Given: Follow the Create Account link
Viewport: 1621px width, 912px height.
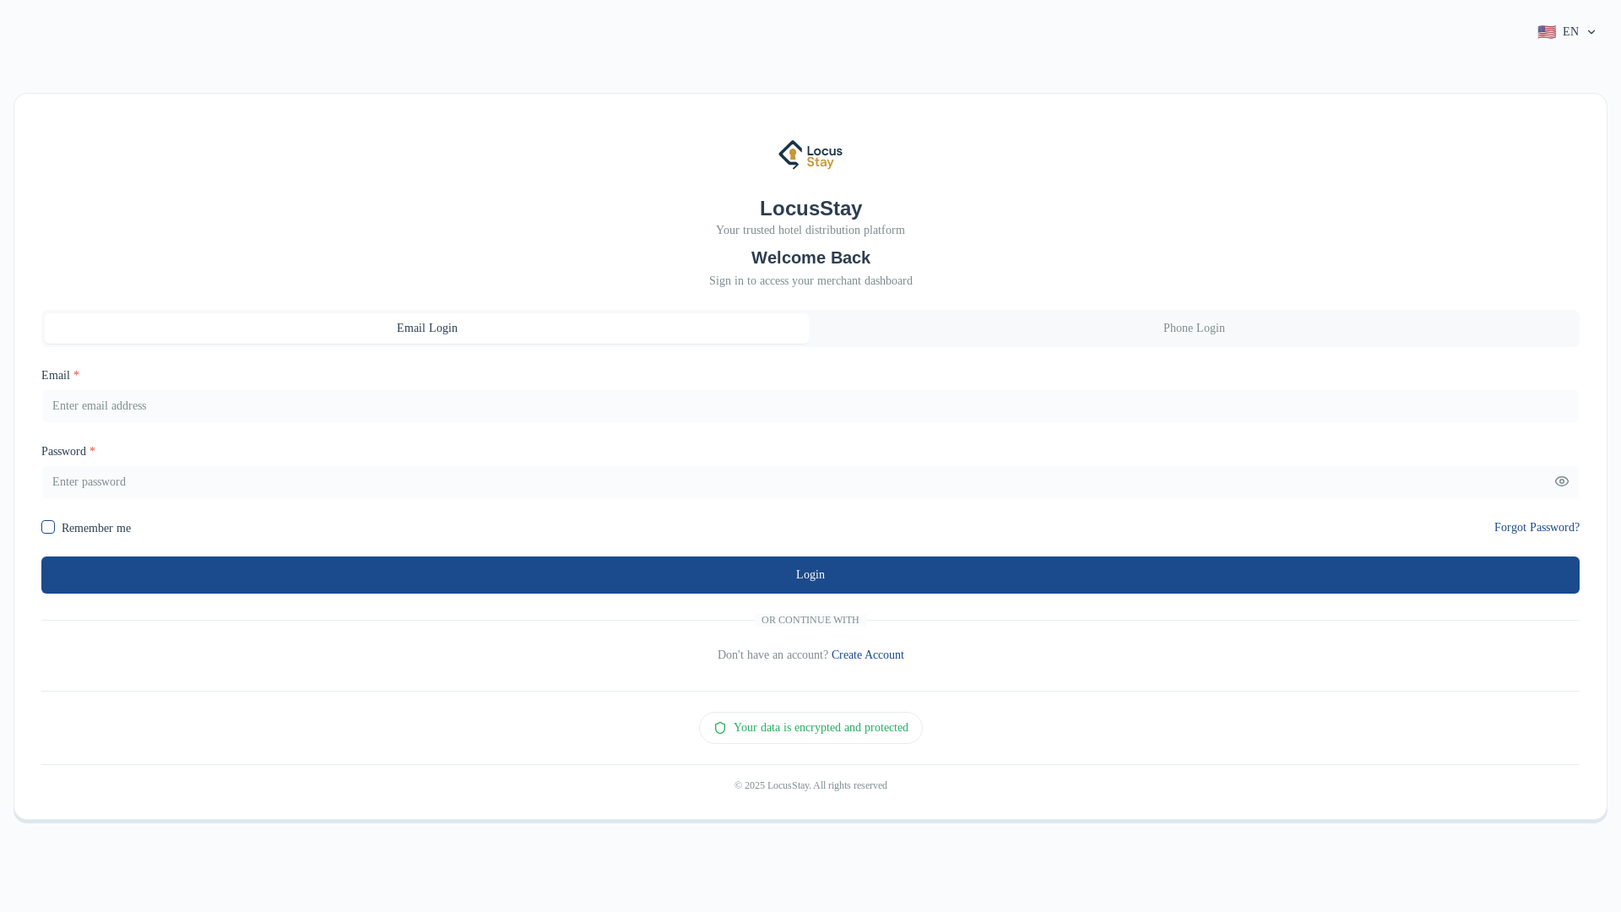Looking at the screenshot, I should pyautogui.click(x=867, y=655).
